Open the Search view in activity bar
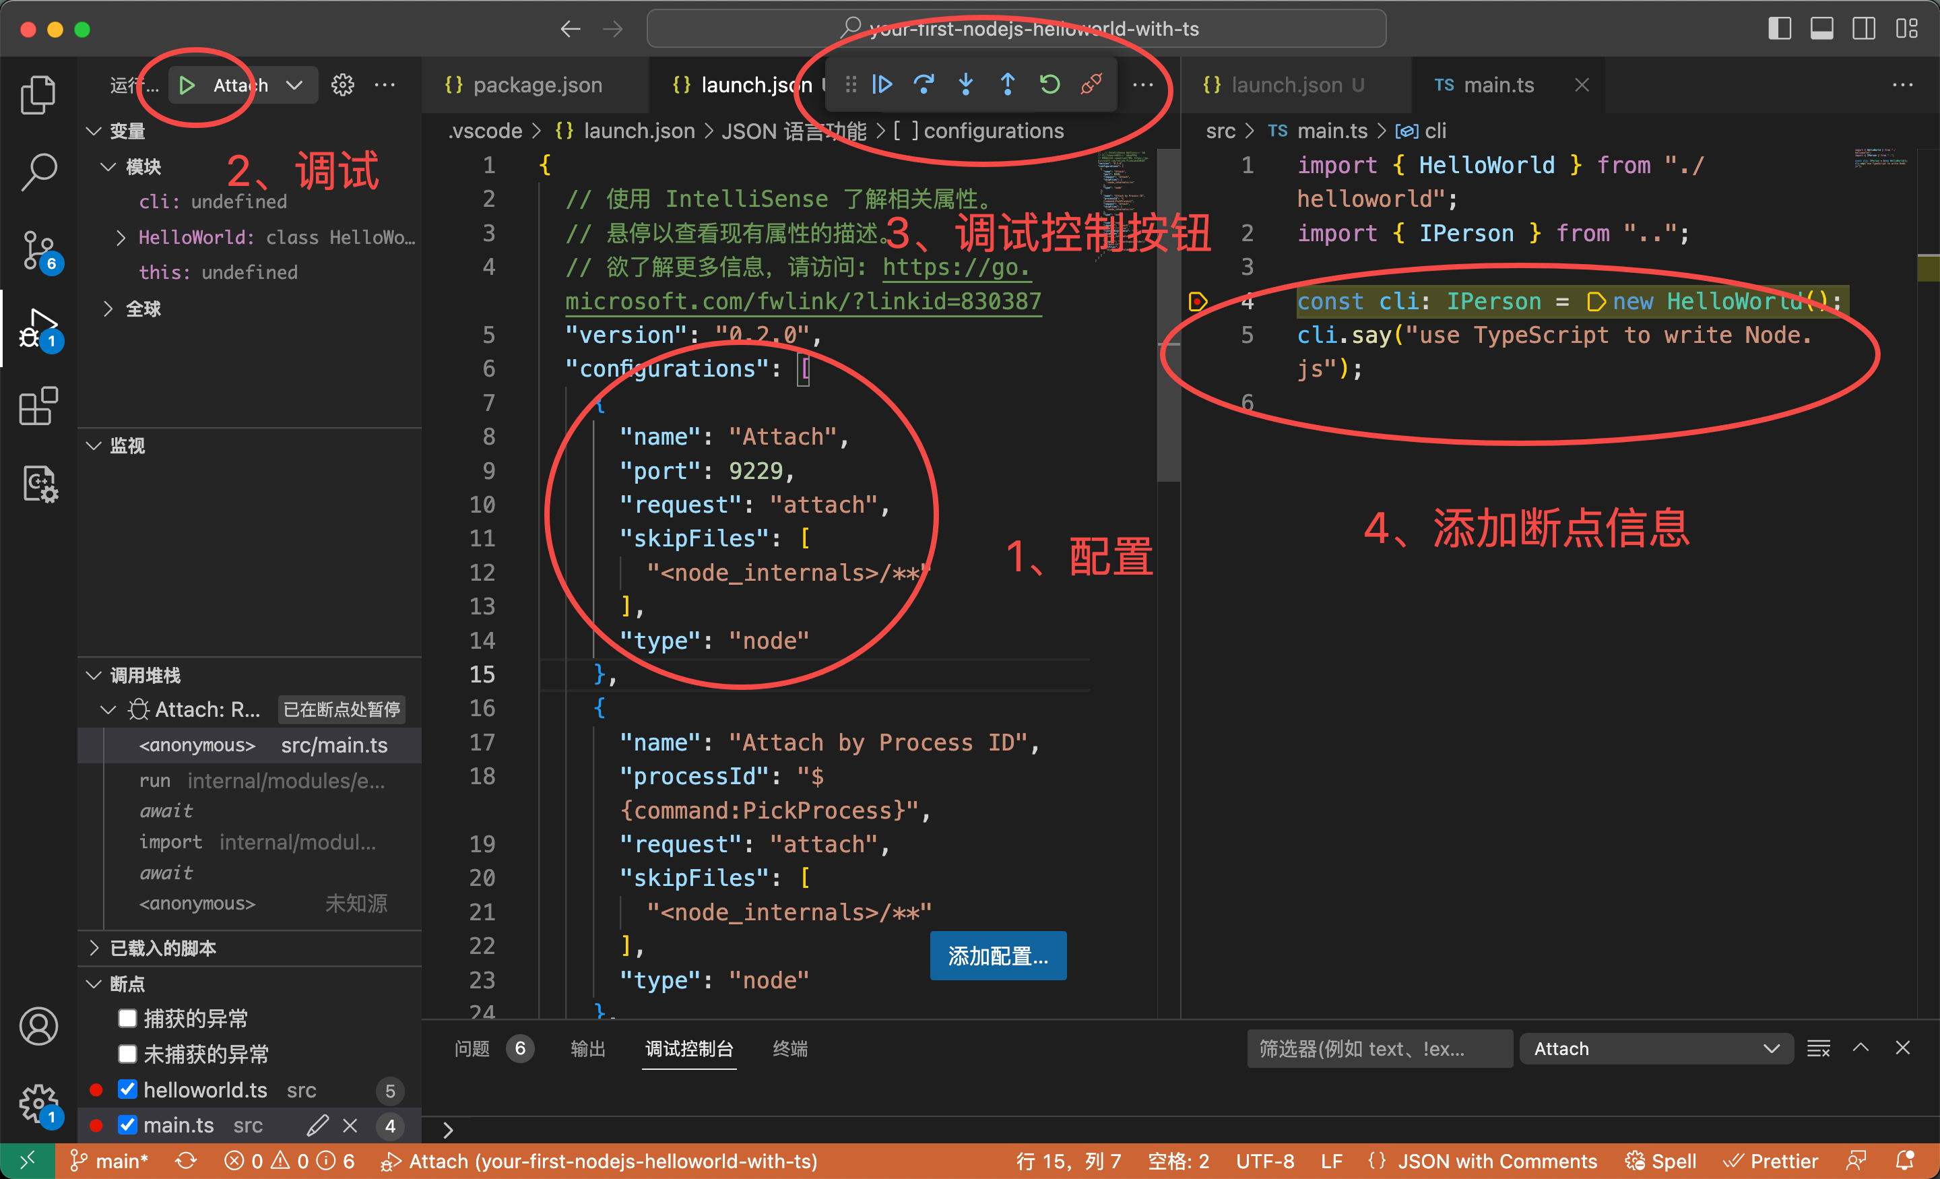 pos(38,172)
